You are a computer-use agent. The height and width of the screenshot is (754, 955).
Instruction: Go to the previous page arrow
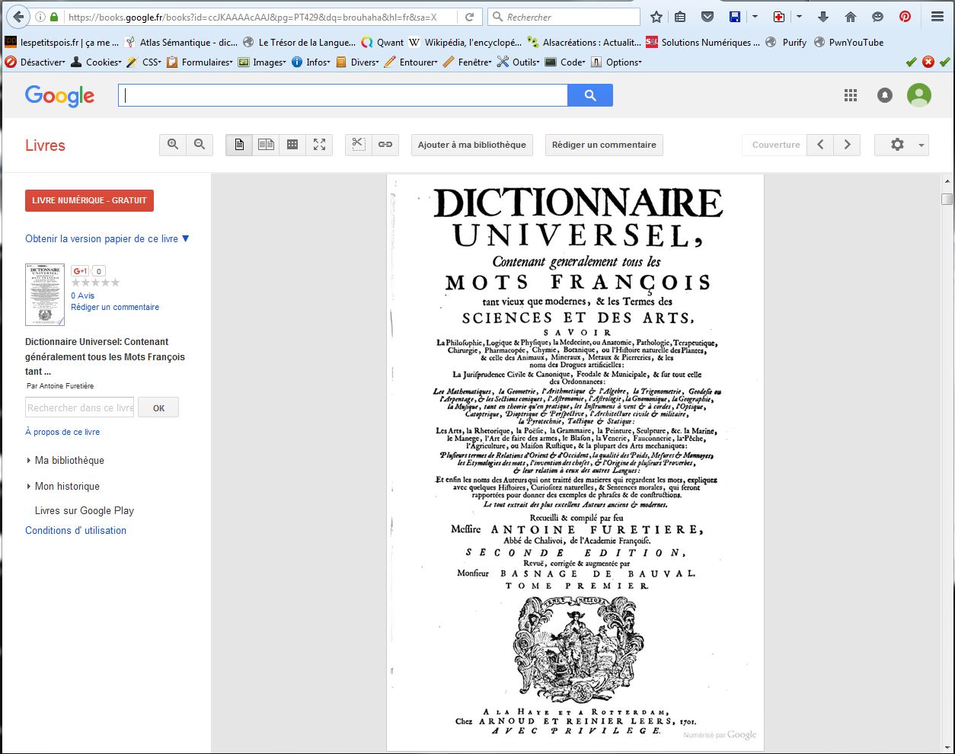coord(820,145)
